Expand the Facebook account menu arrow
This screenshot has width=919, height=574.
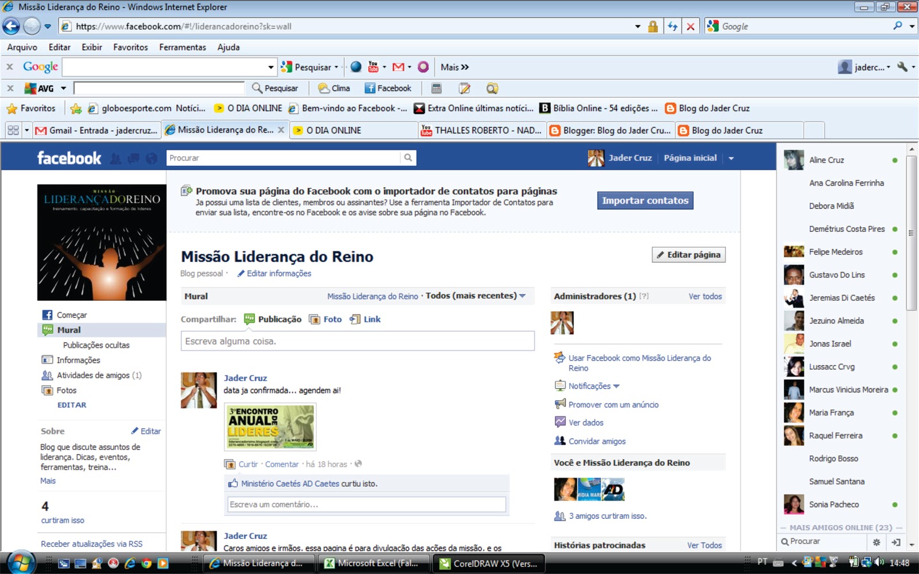tap(731, 158)
